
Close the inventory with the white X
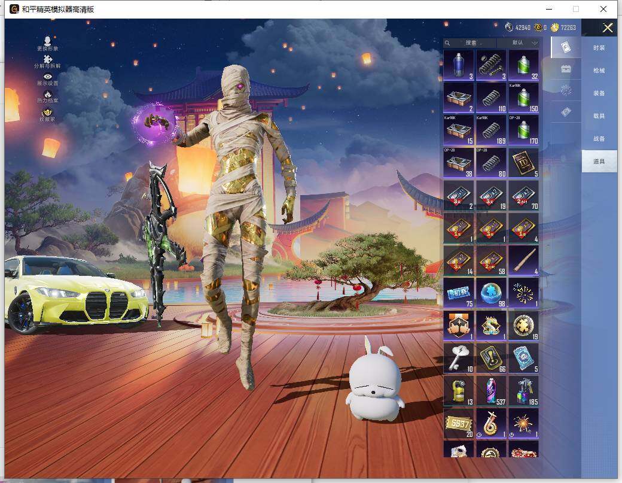pyautogui.click(x=607, y=28)
